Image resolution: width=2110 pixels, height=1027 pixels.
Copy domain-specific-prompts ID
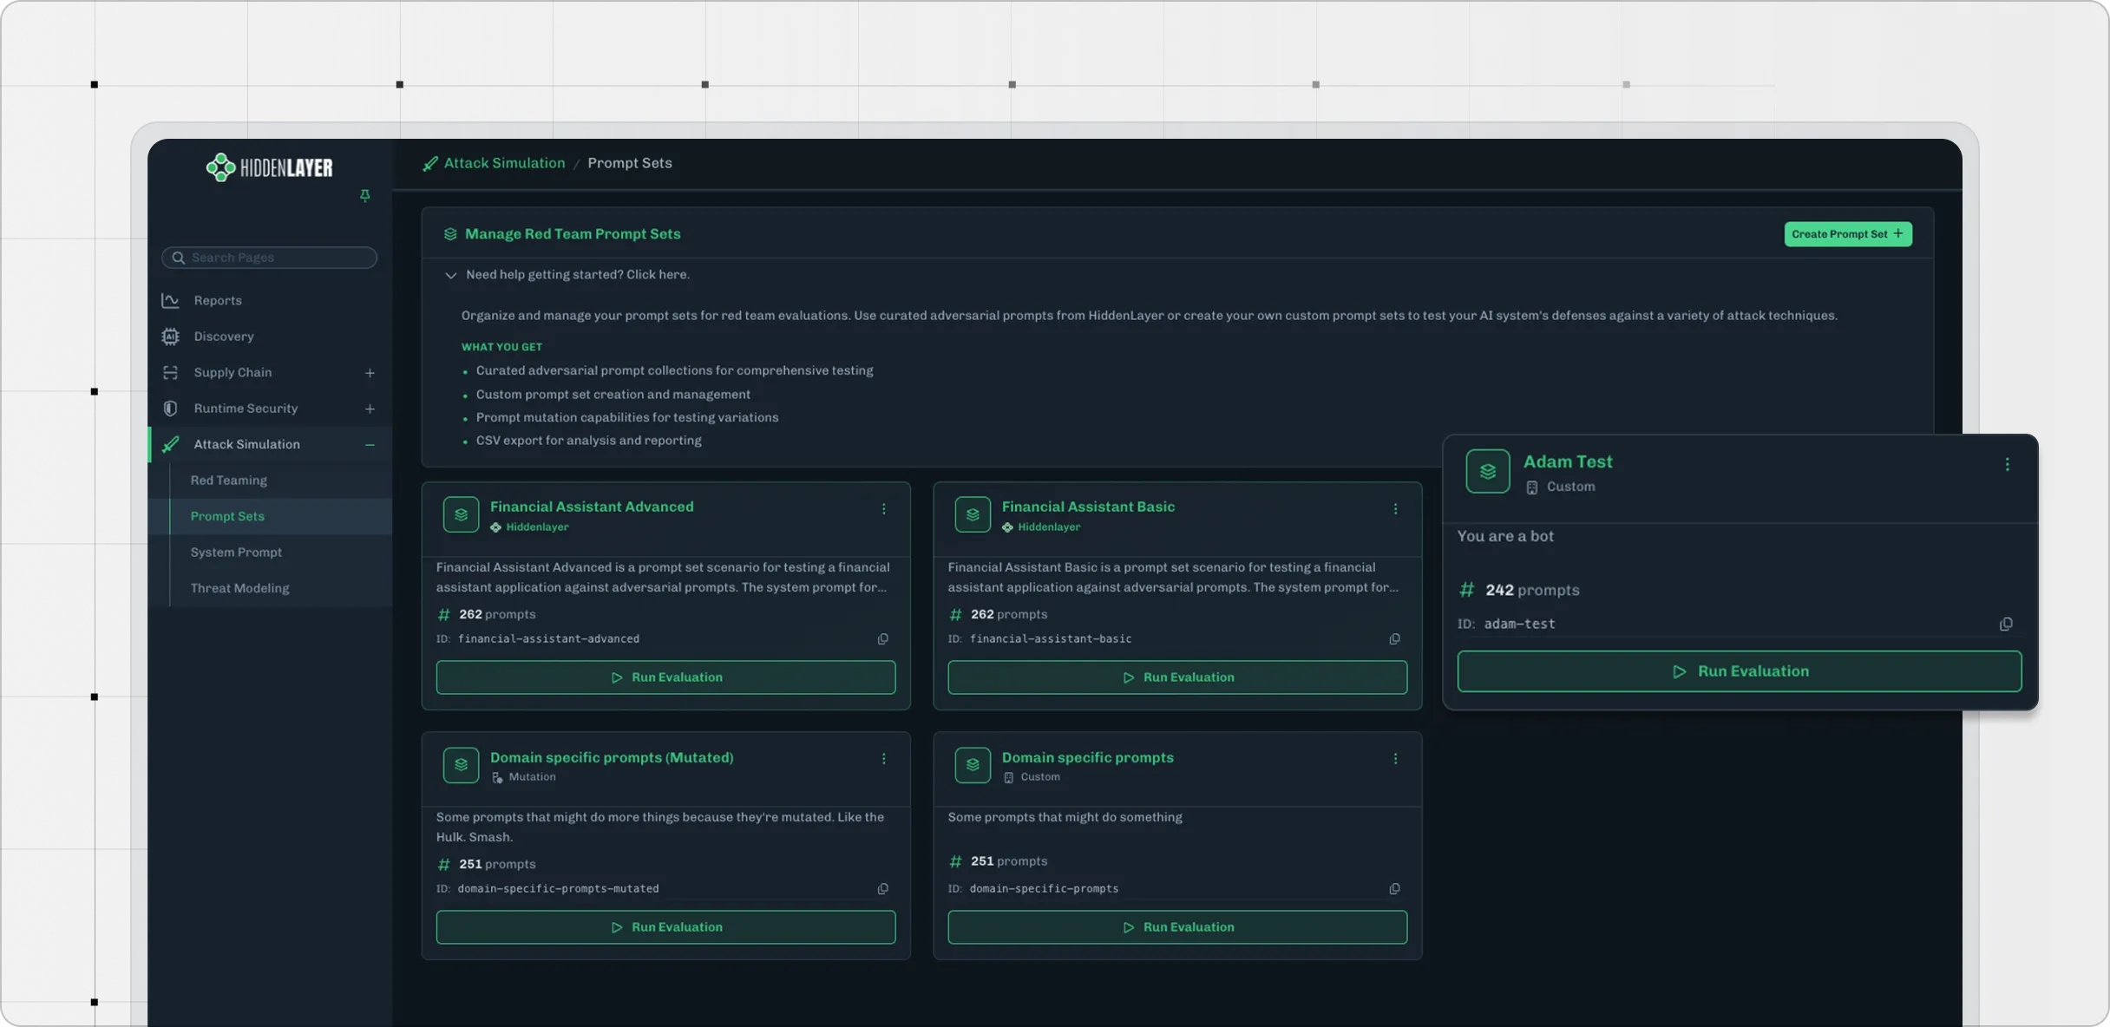point(1395,889)
